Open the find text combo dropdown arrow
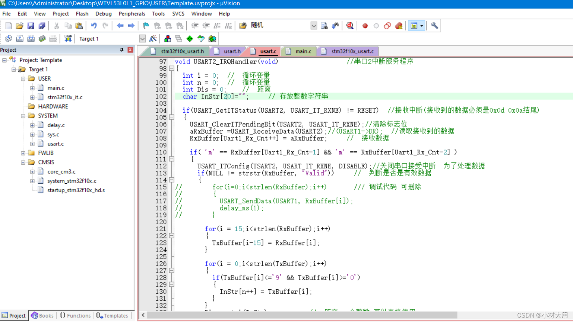This screenshot has width=573, height=322. click(x=314, y=26)
